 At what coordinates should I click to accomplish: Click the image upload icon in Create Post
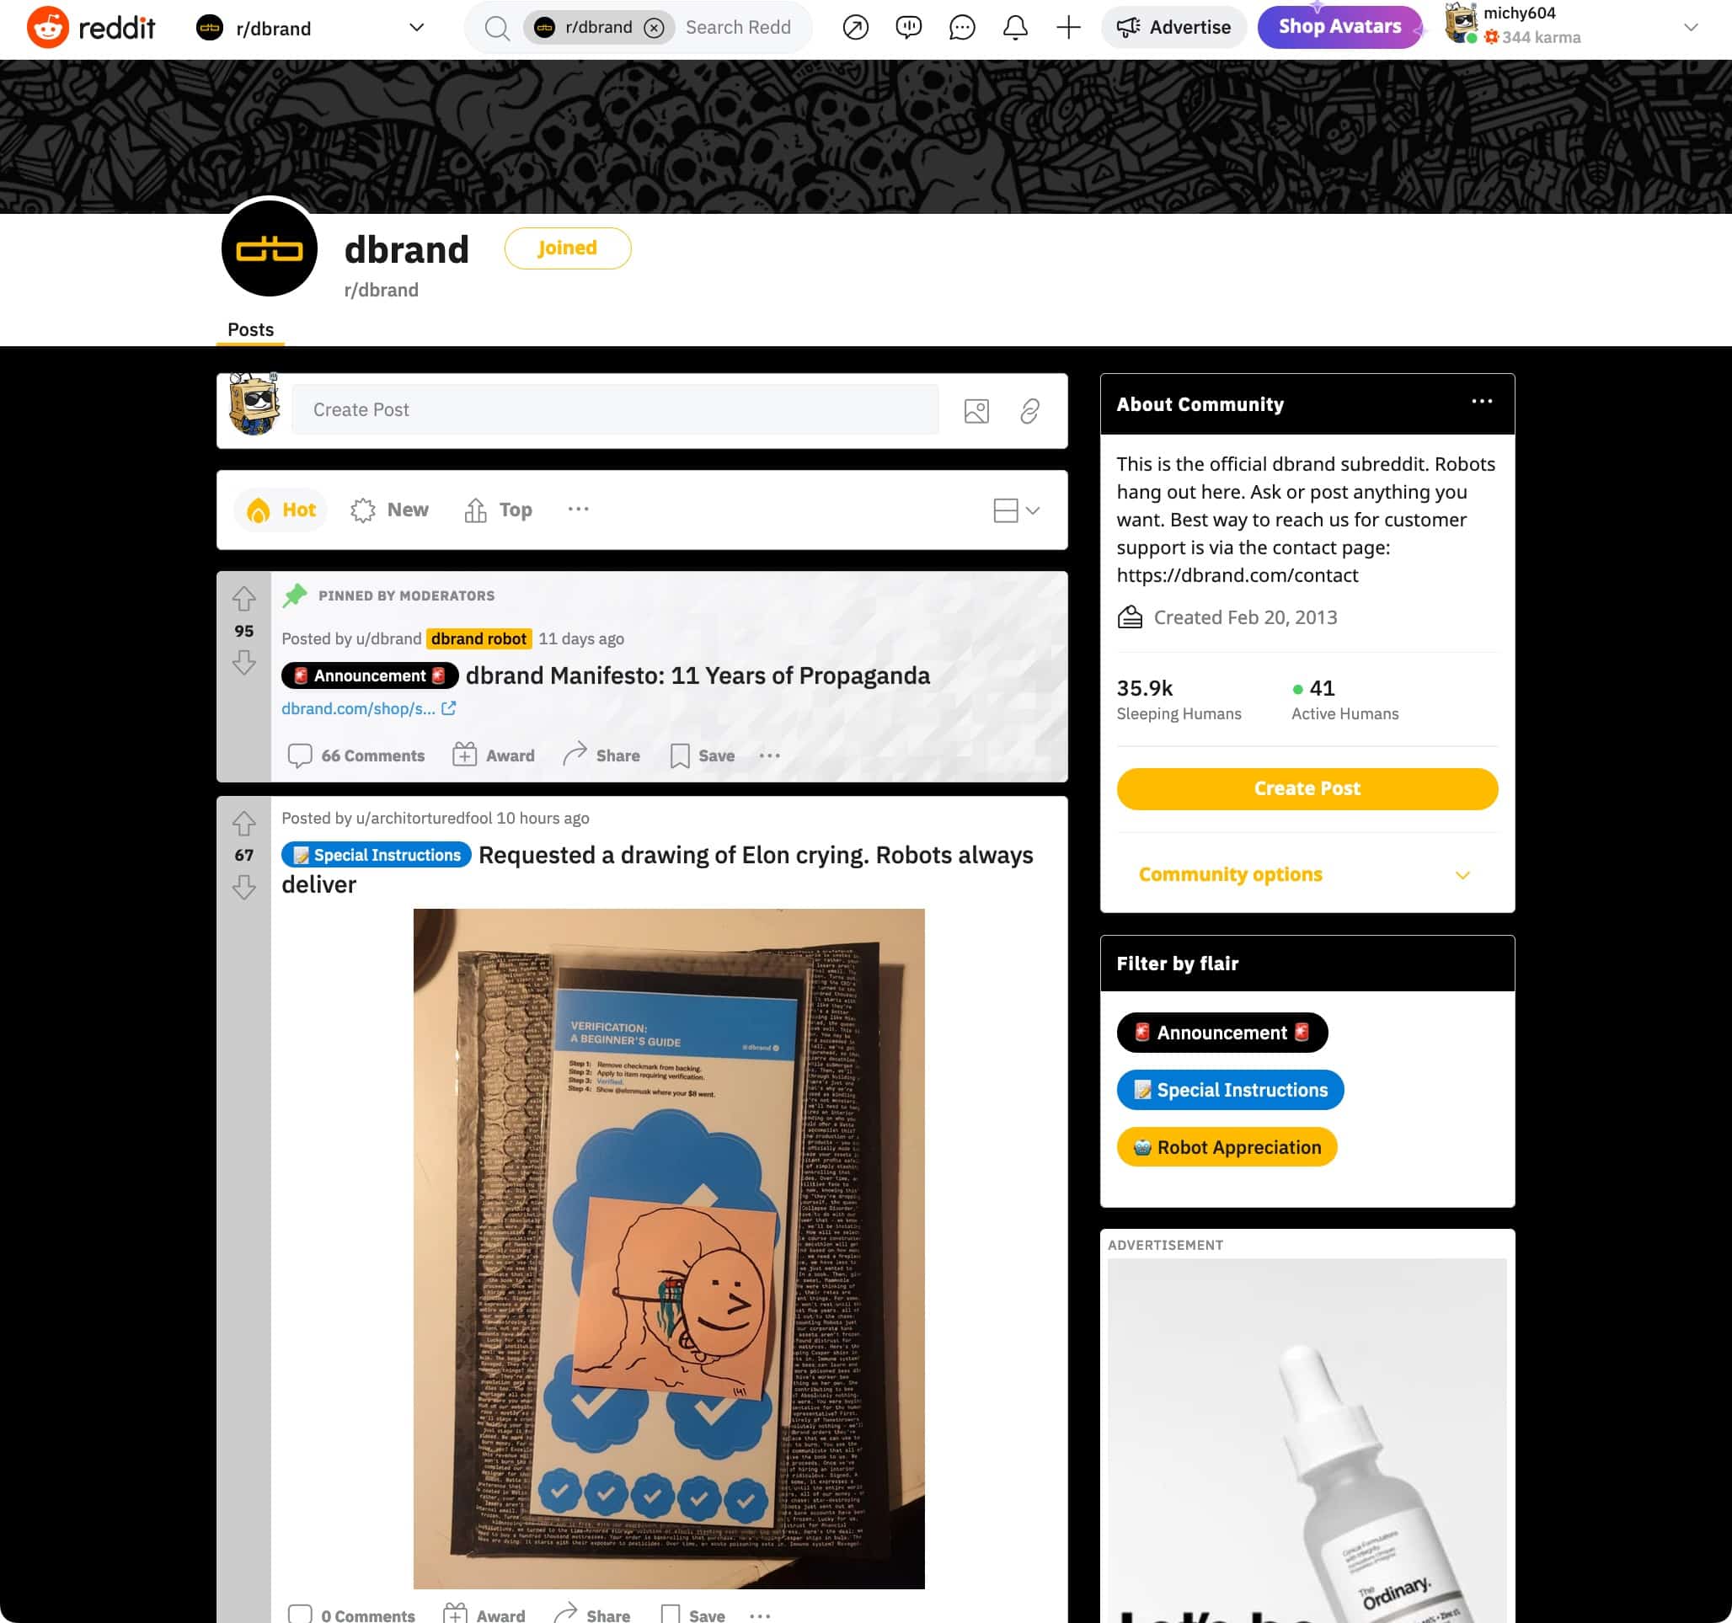click(976, 410)
